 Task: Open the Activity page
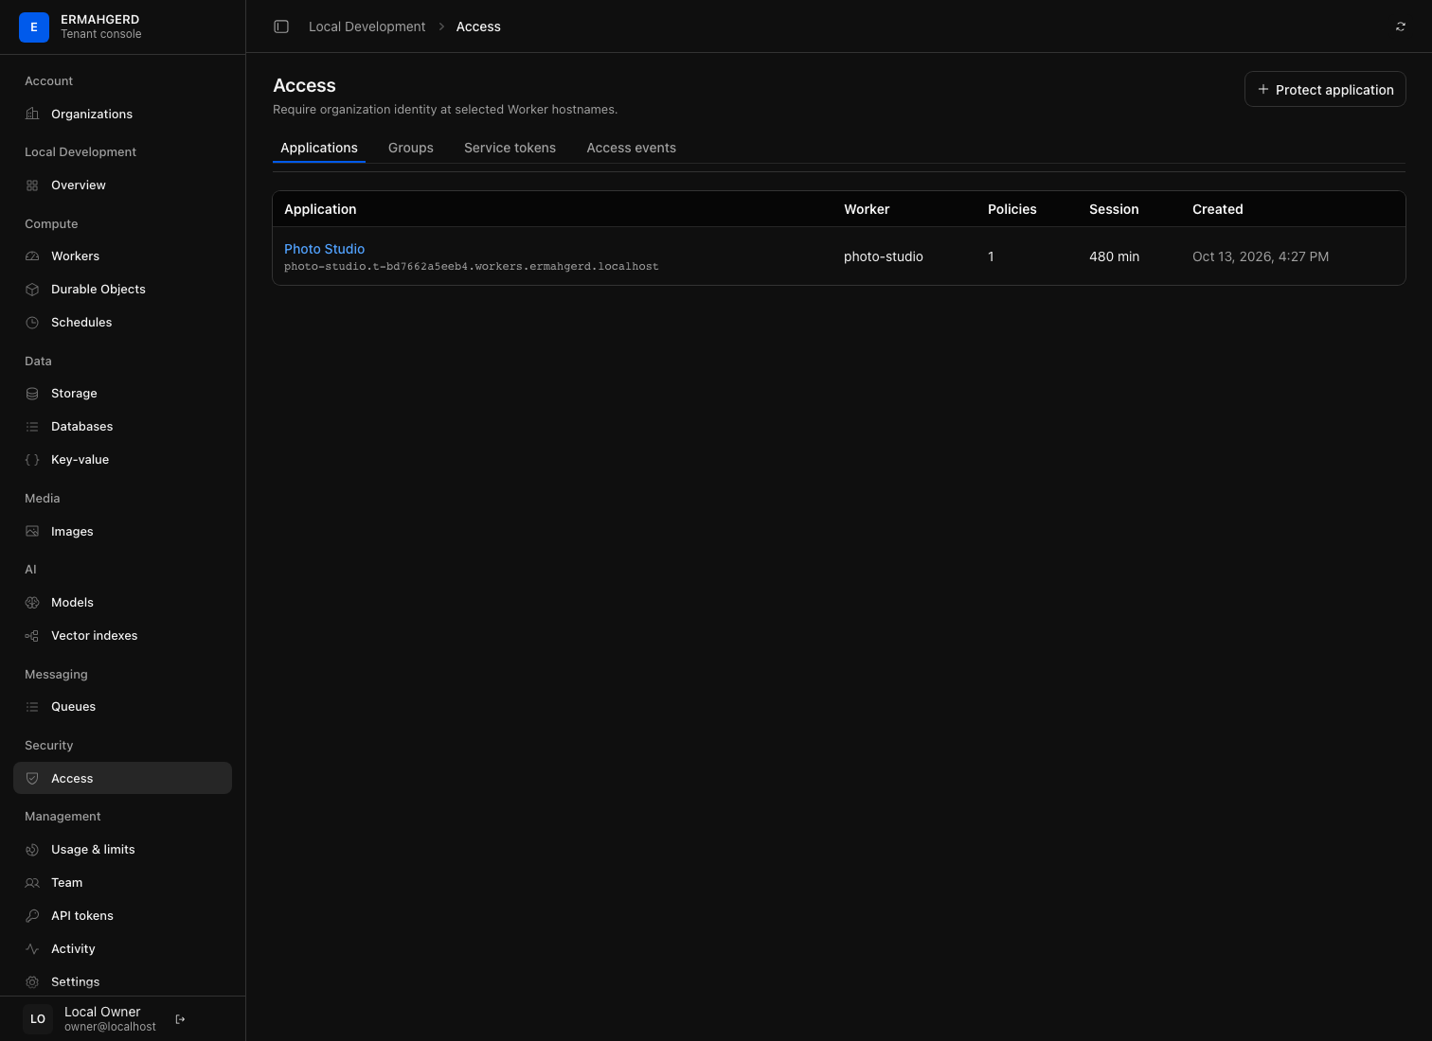122,949
